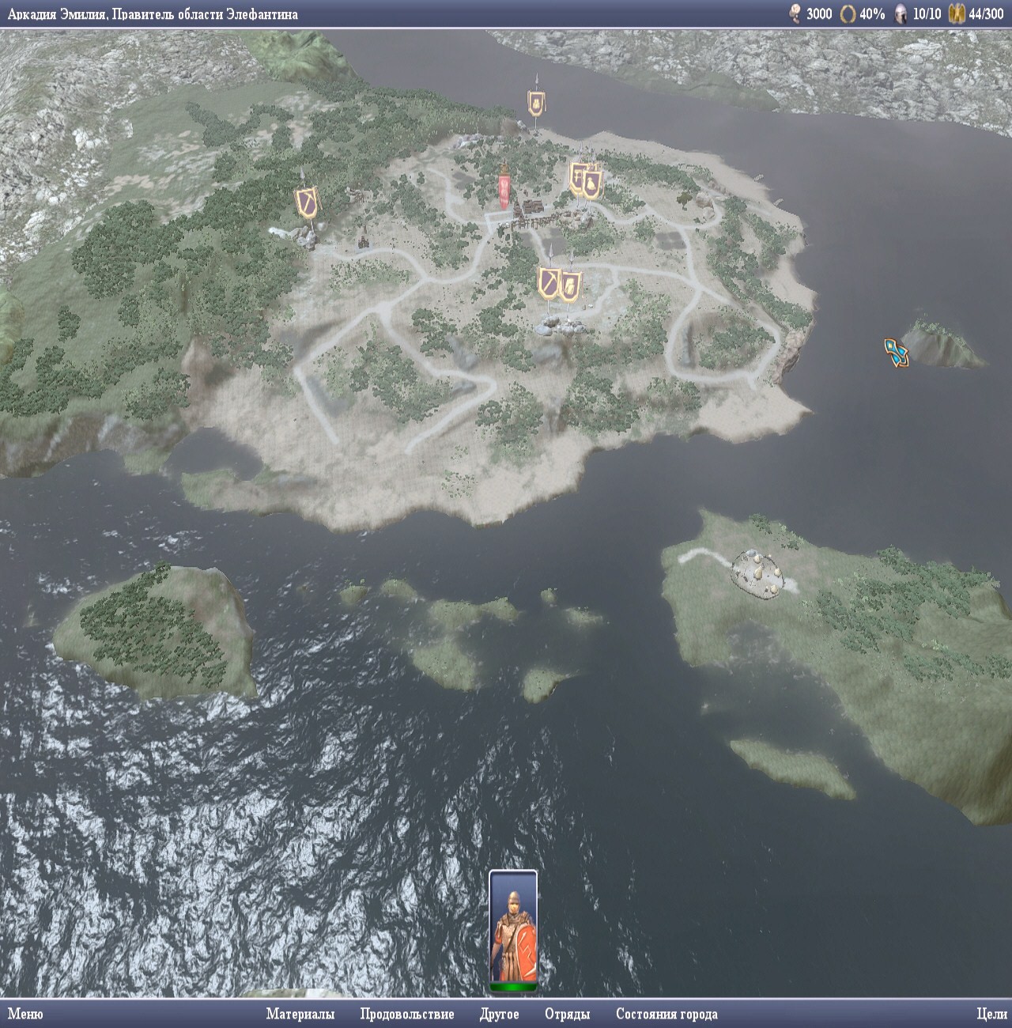Screen dimensions: 1012x1028
Task: Open the Меню button
Action: (x=25, y=1014)
